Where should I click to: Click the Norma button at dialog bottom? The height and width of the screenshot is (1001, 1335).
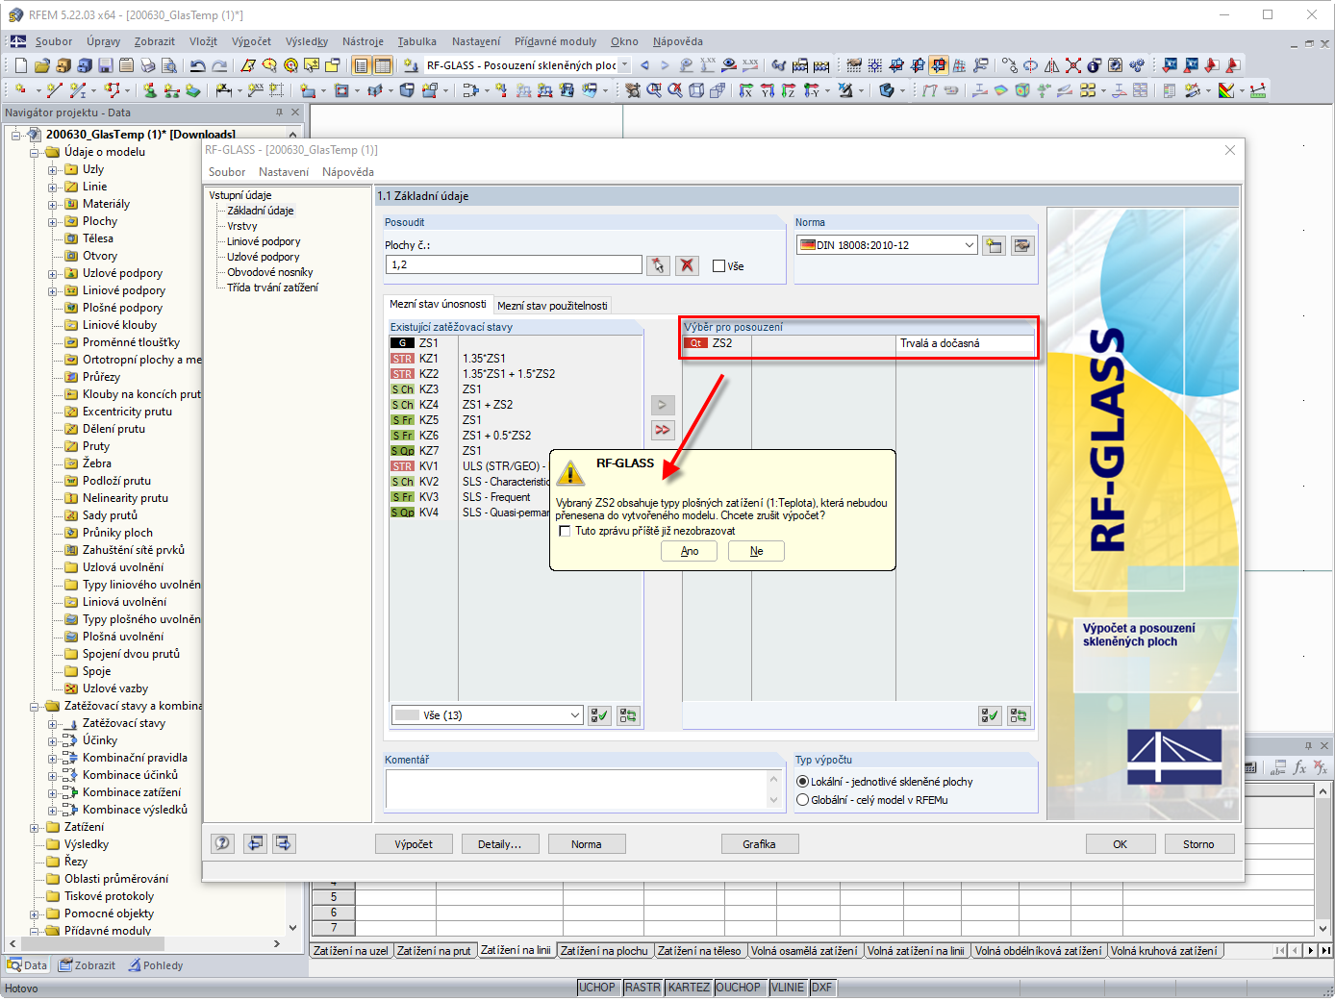(x=587, y=844)
